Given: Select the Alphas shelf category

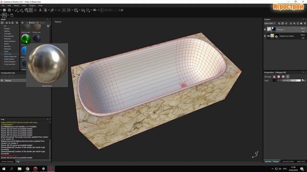Looking at the screenshot, I should [x=7, y=31].
